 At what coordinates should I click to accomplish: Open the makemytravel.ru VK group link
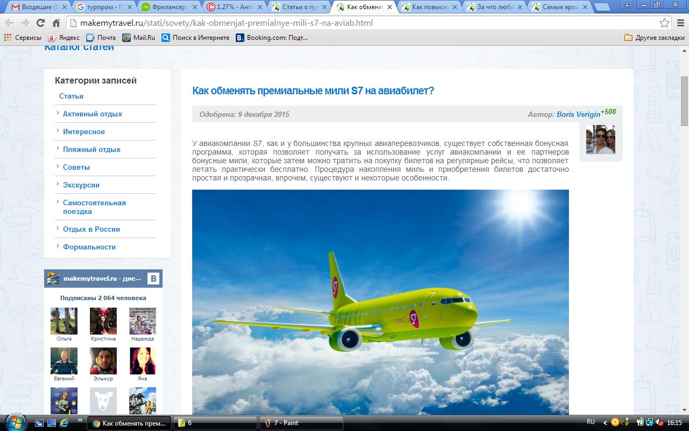click(x=102, y=279)
